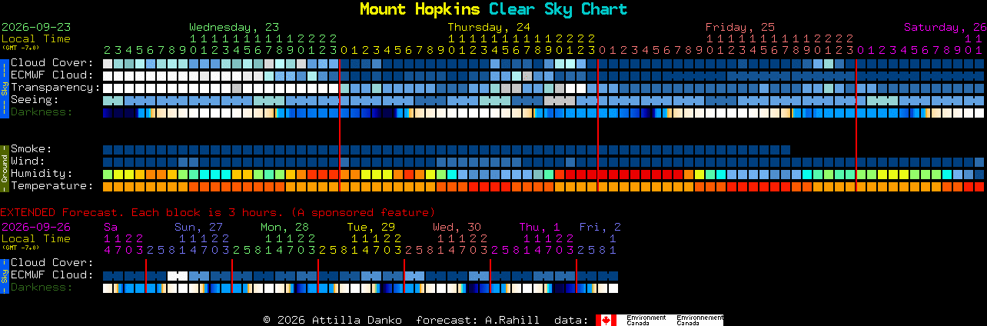Viewport: 987px width, 326px height.
Task: Click the green Ground sidebar label beside Smoke
Action: click(x=4, y=167)
